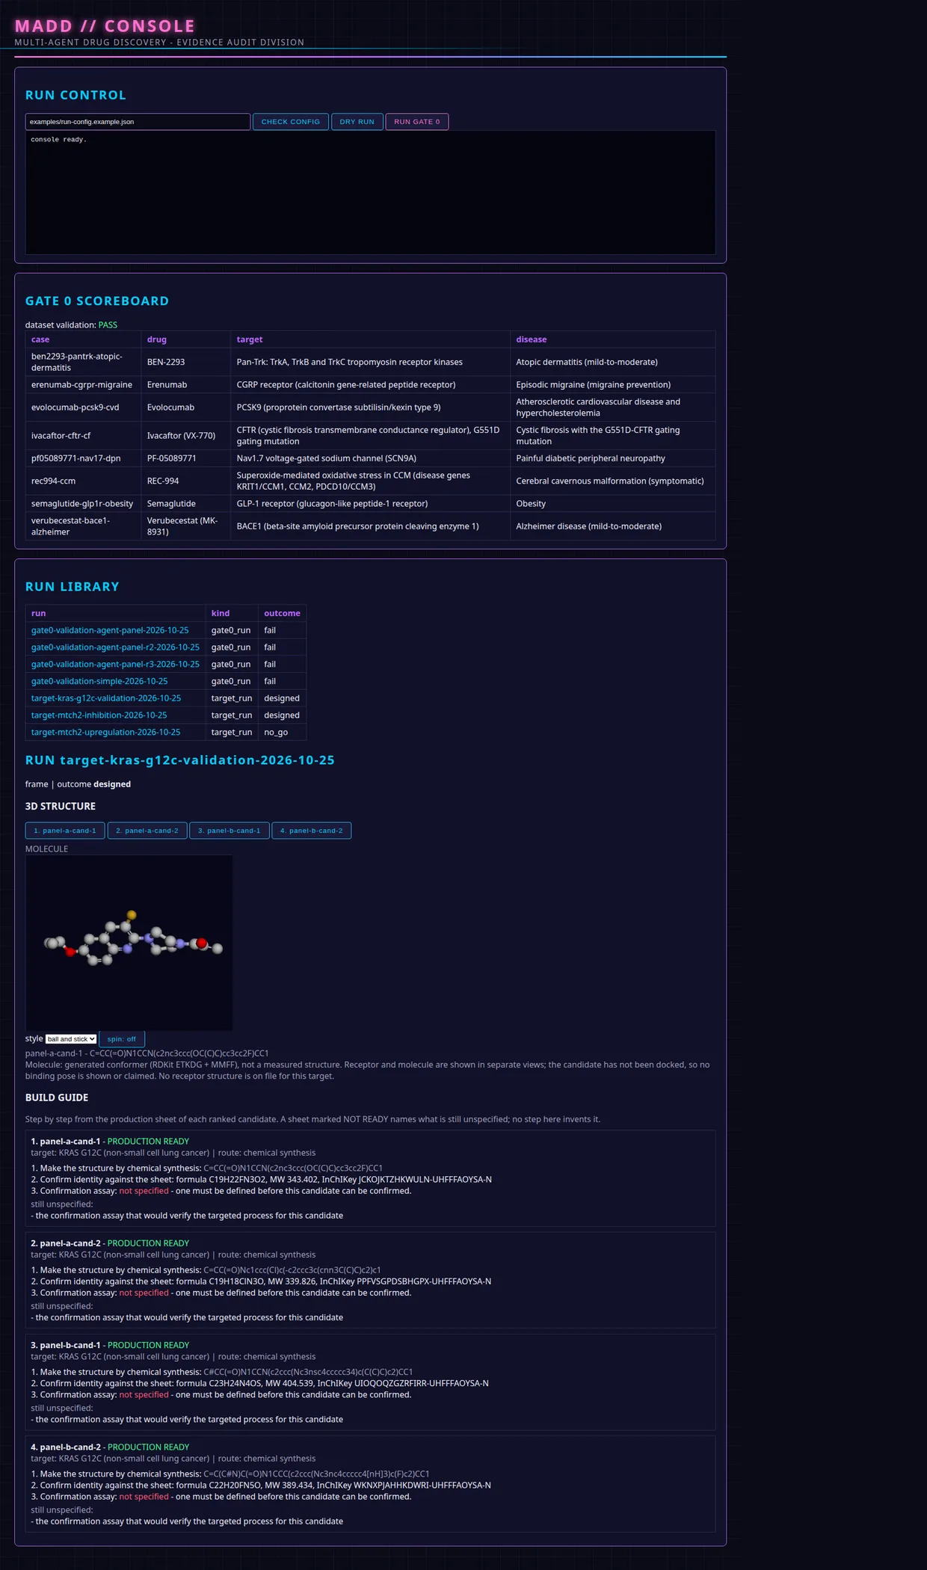Screen dimensions: 927x1570
Task: Toggle the spin: off button
Action: (x=122, y=1039)
